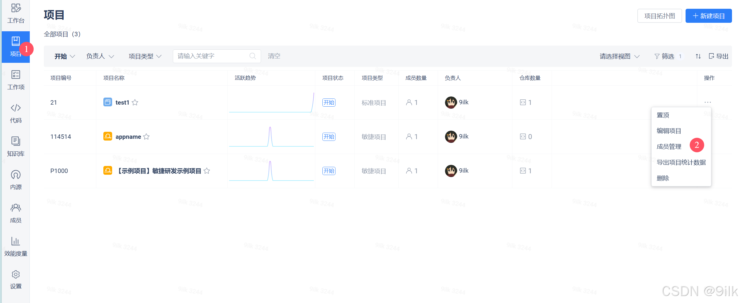Click the 活跃趋势 column header
The image size is (739, 303).
(245, 78)
